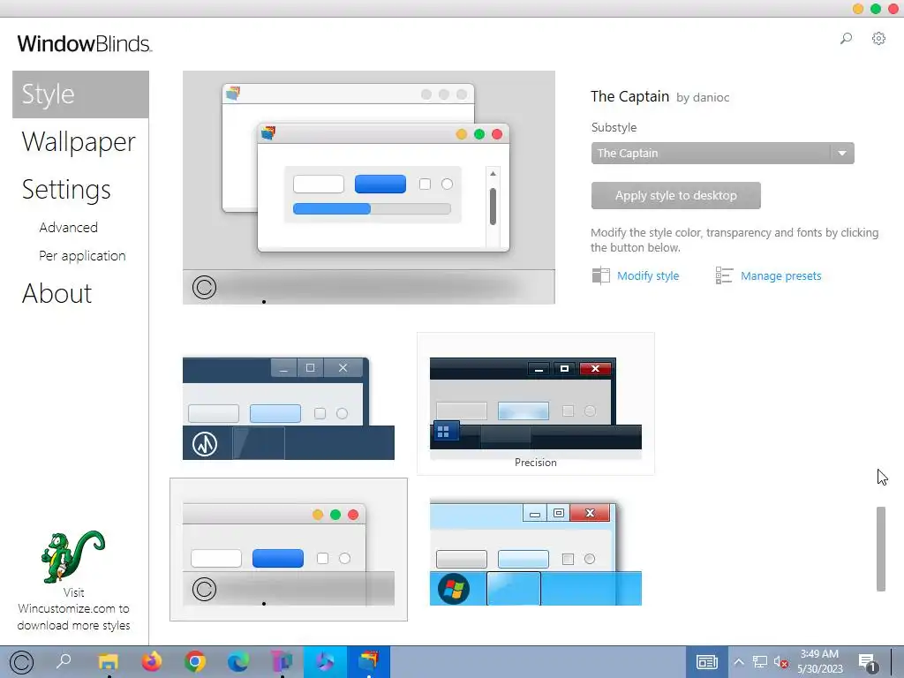904x678 pixels.
Task: Launch Firefox from the taskbar
Action: click(152, 661)
